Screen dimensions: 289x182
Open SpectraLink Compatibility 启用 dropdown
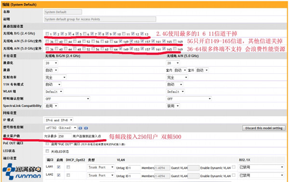[51, 106]
